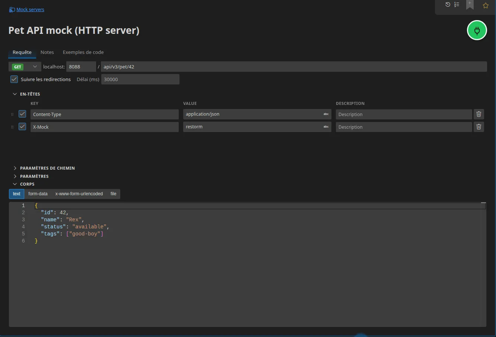496x337 pixels.
Task: Select the file body type
Action: click(113, 194)
